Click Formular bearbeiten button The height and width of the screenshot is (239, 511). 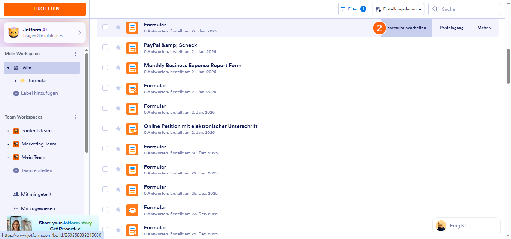pyautogui.click(x=406, y=28)
